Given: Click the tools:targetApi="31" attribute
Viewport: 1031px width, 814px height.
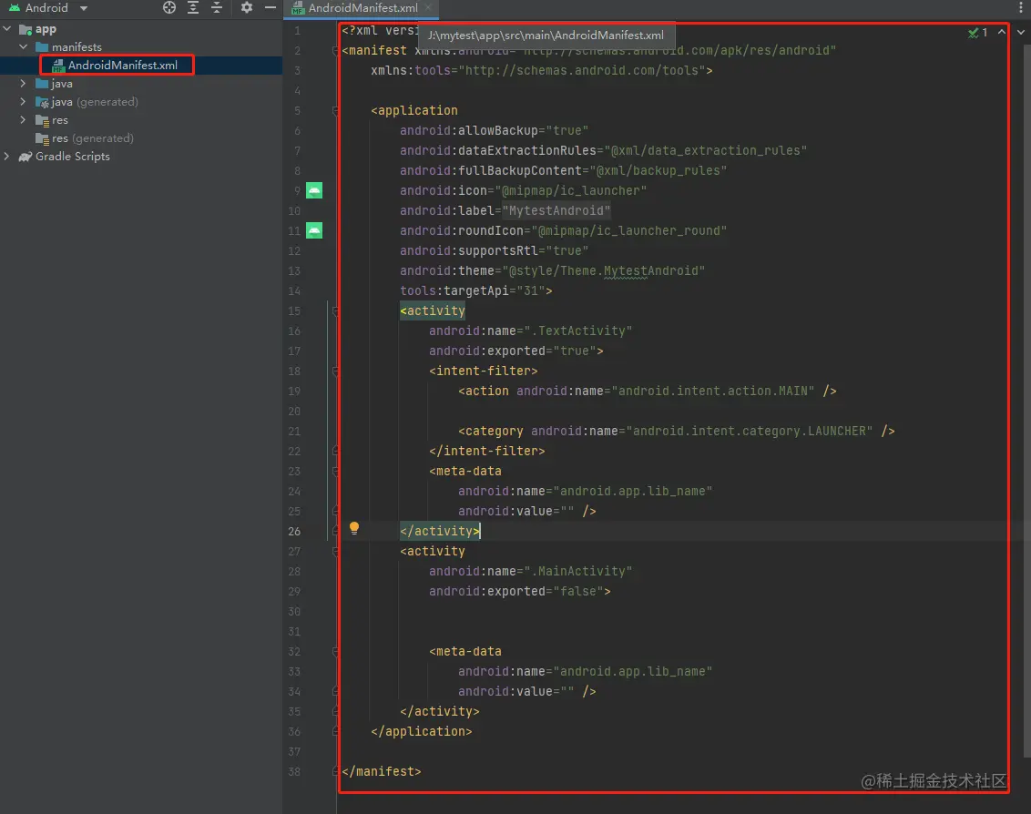Looking at the screenshot, I should pyautogui.click(x=473, y=290).
